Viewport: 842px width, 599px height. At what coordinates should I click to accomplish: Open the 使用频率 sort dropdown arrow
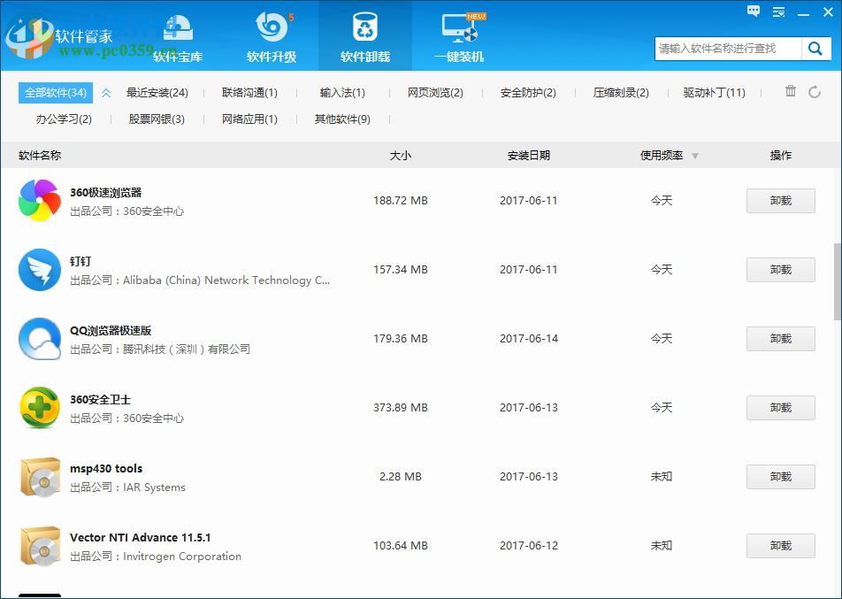pos(694,156)
